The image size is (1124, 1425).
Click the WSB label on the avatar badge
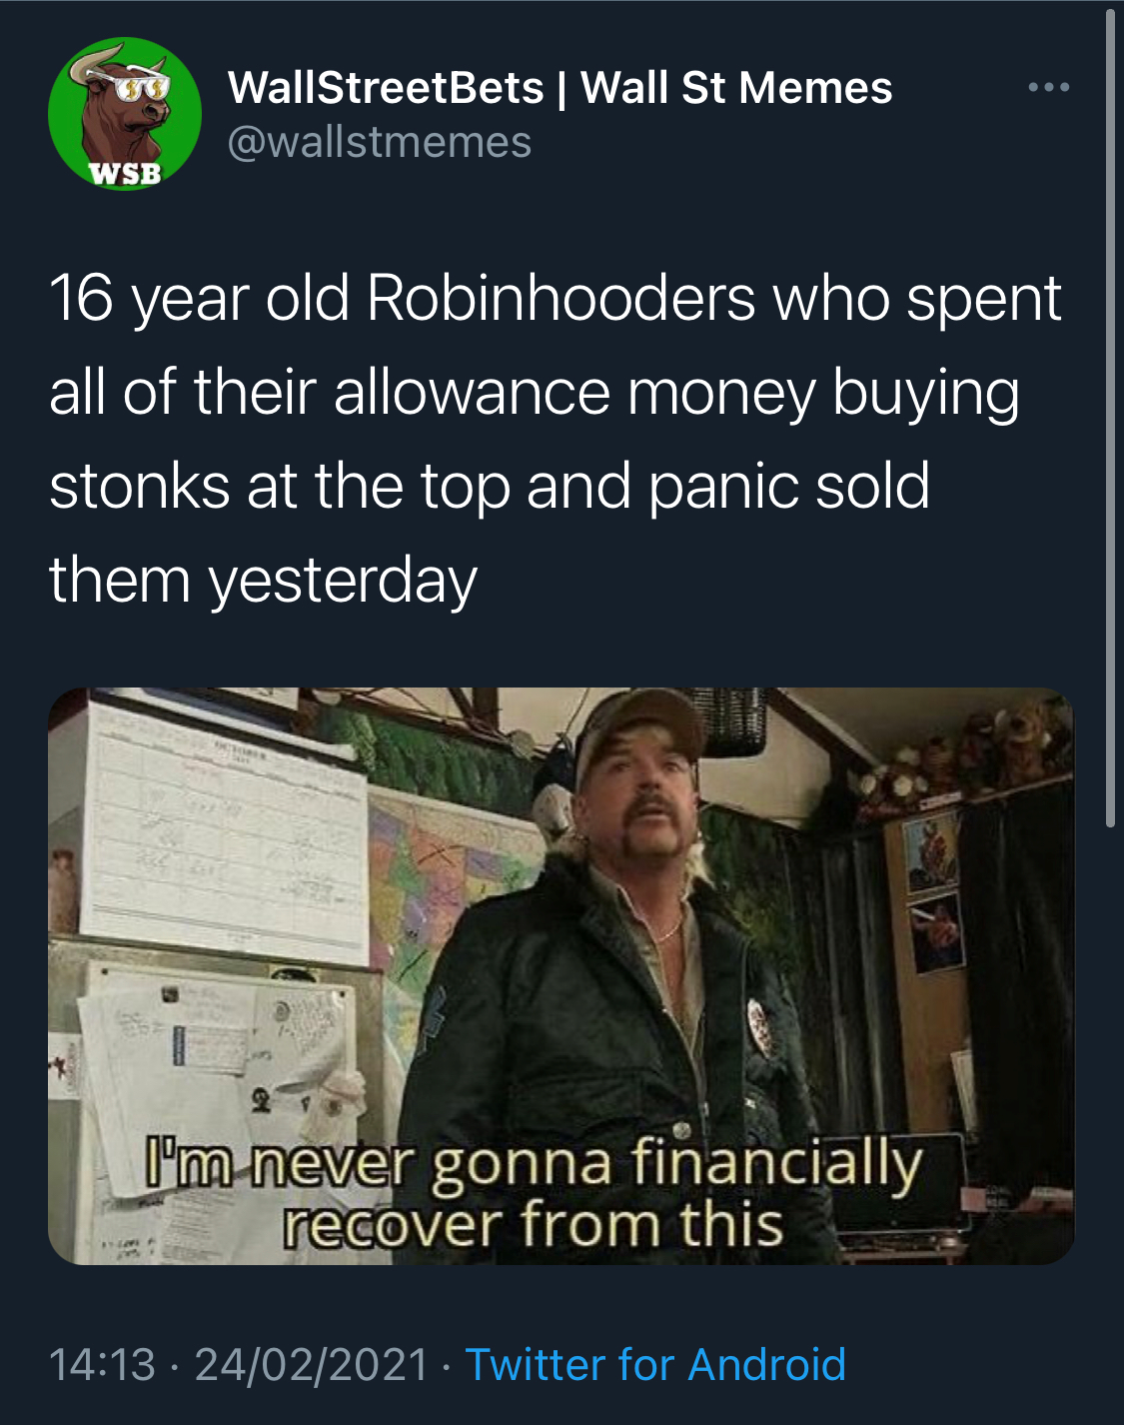[x=125, y=174]
